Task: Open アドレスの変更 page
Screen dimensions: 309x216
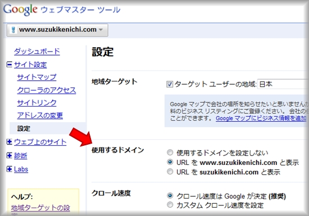Action: [40, 116]
